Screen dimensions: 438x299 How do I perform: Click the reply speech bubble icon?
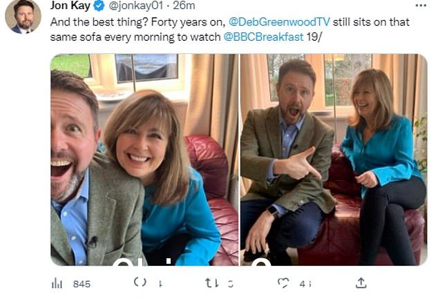click(x=140, y=282)
